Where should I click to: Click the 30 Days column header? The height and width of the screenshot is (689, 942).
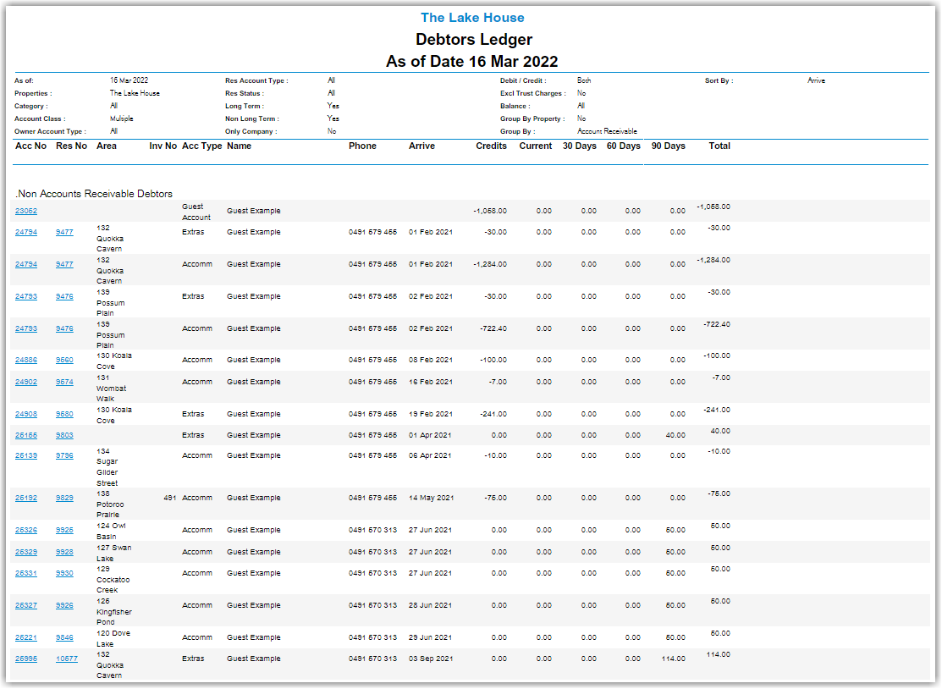coord(579,146)
